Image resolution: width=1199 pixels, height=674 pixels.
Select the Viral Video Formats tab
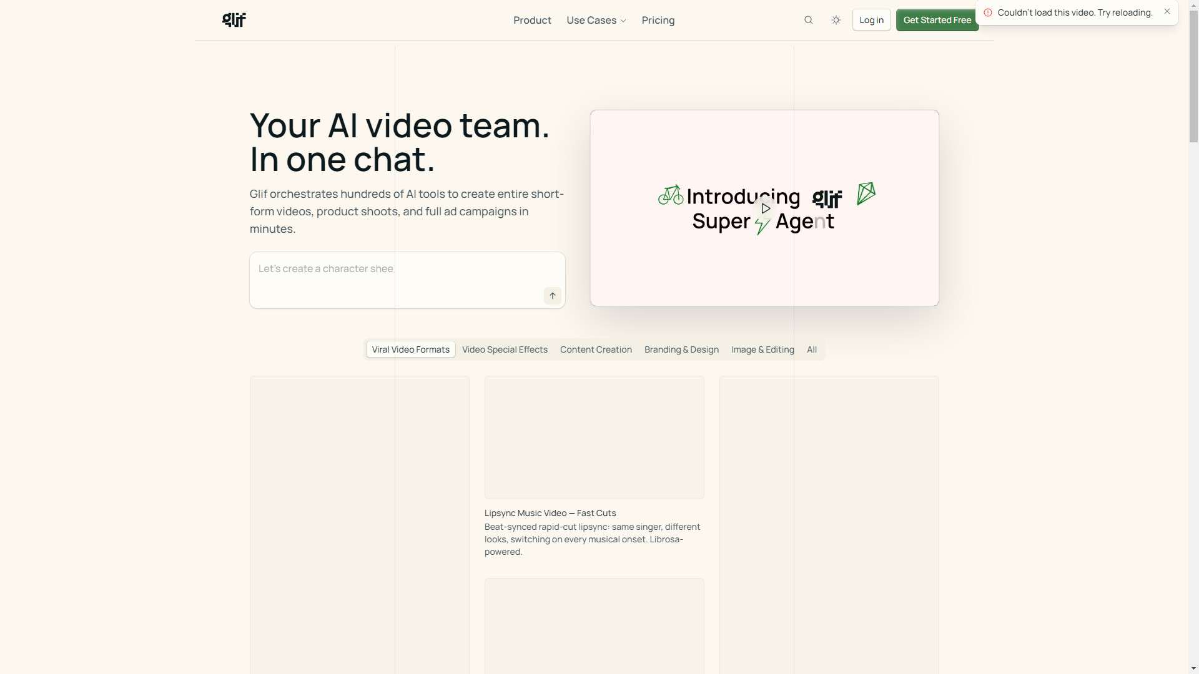pos(411,349)
